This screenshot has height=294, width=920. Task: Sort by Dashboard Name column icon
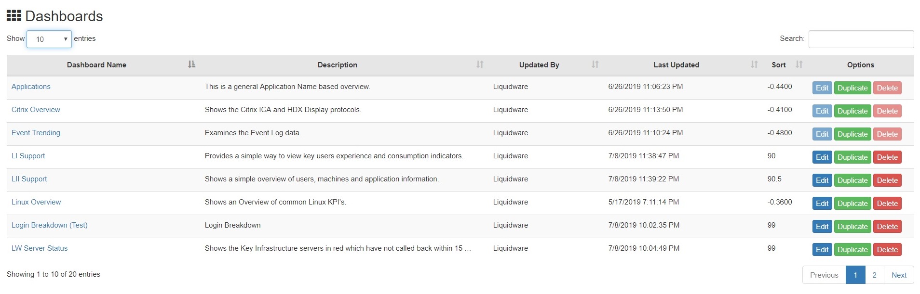click(191, 64)
